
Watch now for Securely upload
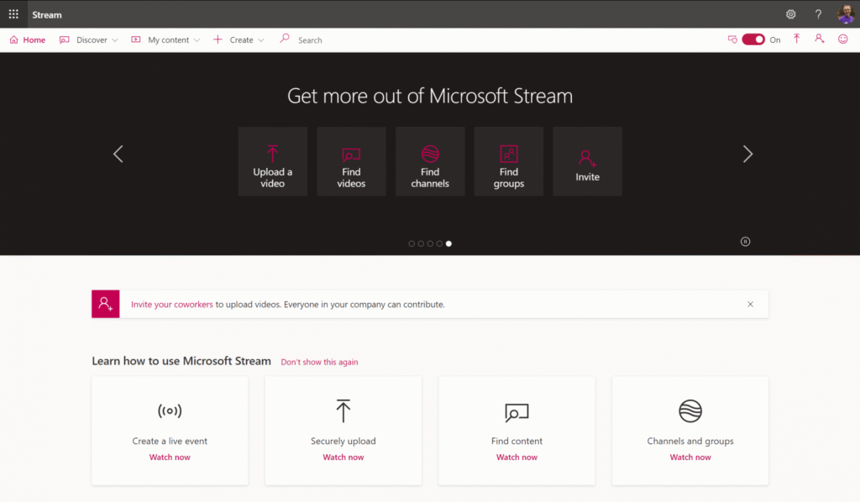tap(343, 457)
